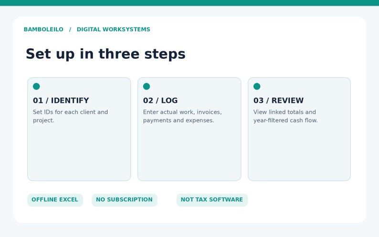Click 'Set IDs for each client and project.' text
Image resolution: width=379 pixels, height=237 pixels.
70,116
